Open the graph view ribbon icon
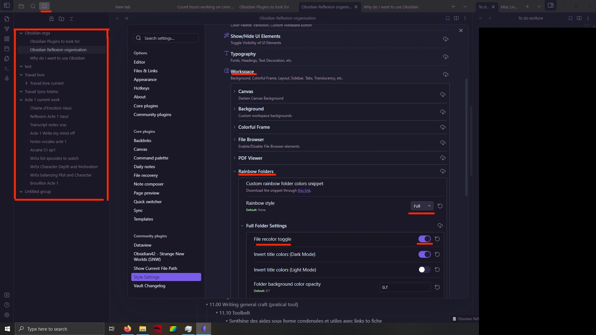The width and height of the screenshot is (596, 335). point(7,29)
